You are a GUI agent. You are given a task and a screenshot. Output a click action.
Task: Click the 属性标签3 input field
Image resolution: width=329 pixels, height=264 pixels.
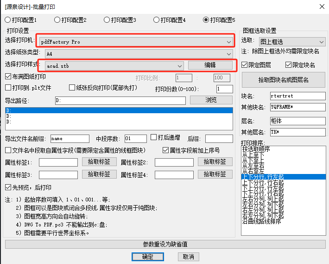point(58,175)
